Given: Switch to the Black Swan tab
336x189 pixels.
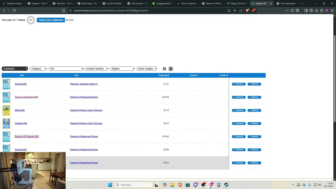Looking at the screenshot, I should 88,3.
